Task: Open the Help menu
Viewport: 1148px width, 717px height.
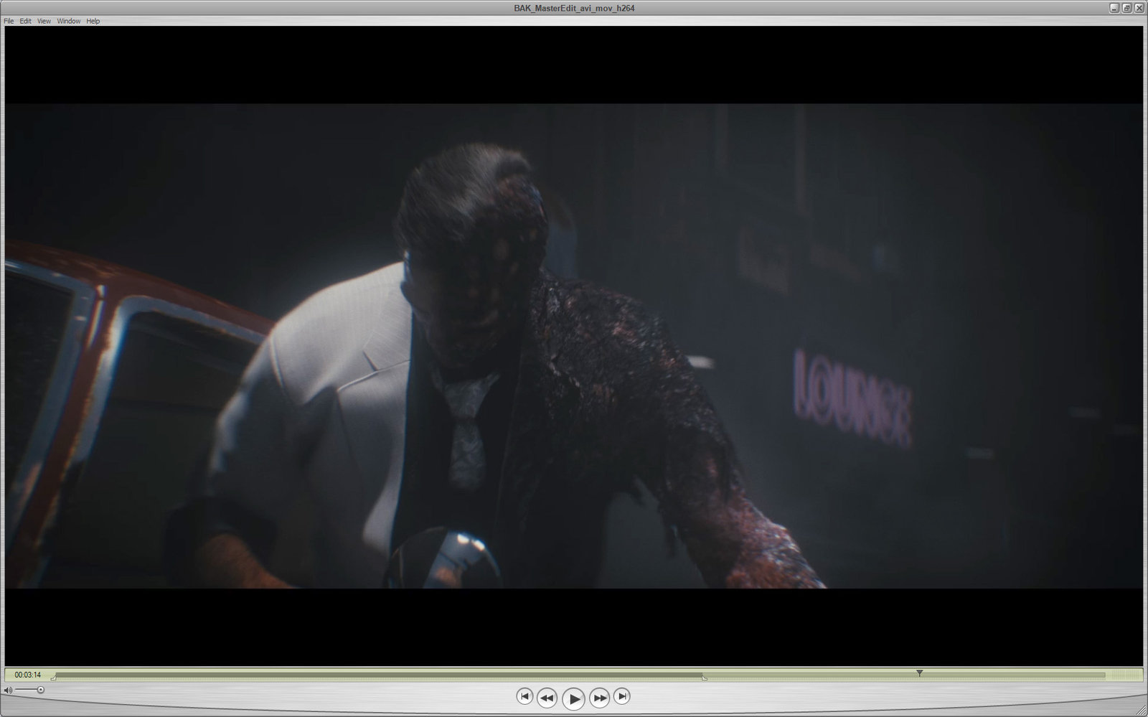Action: (93, 22)
